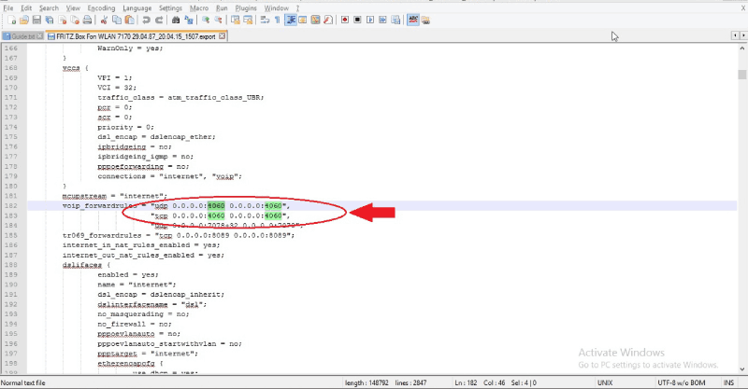Play back the recorded macro
Viewport: 748px width, 389px height.
pyautogui.click(x=370, y=20)
